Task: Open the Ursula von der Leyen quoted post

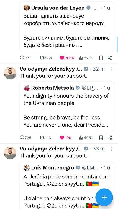Action: pos(67,27)
